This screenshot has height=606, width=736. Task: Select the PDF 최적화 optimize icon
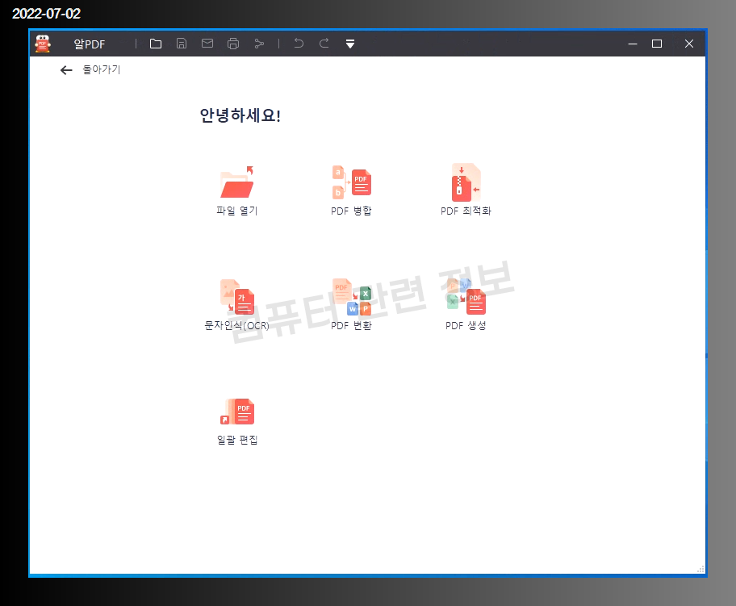tap(466, 182)
